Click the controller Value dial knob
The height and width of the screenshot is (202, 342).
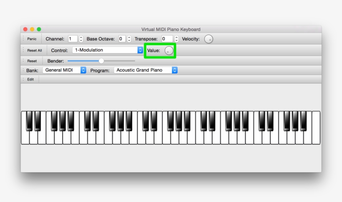coord(169,50)
